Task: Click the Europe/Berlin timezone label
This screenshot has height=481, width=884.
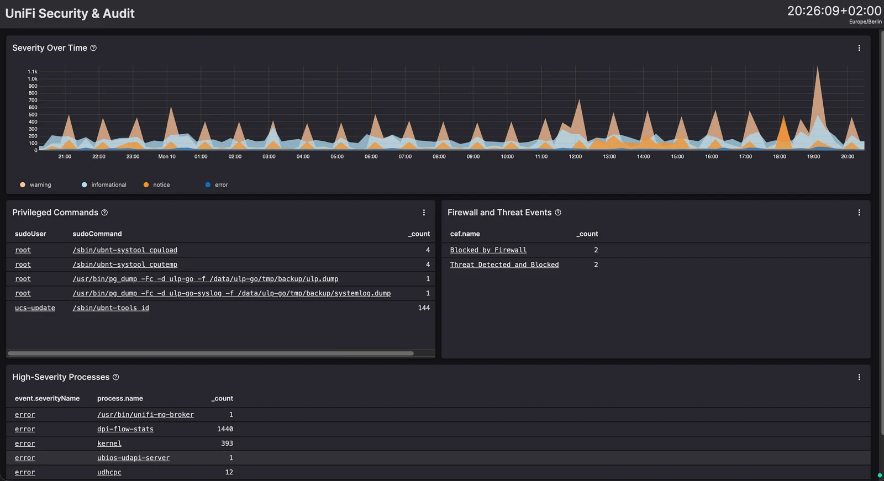Action: point(865,22)
